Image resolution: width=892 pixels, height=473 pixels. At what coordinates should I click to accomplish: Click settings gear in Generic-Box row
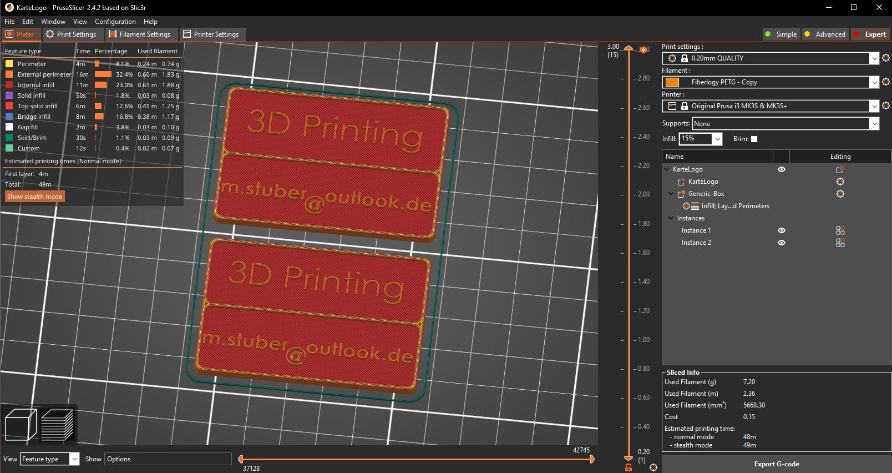click(840, 194)
